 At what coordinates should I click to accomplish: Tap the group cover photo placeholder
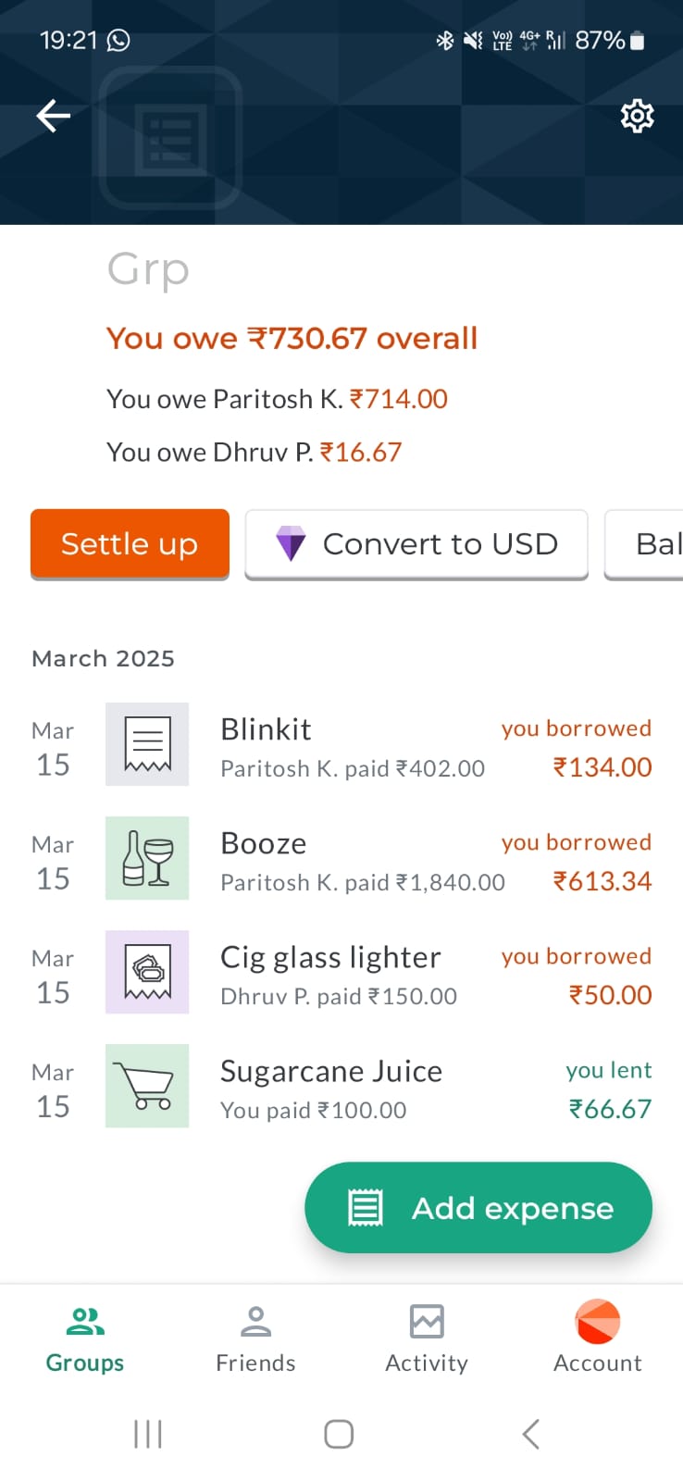[x=171, y=139]
